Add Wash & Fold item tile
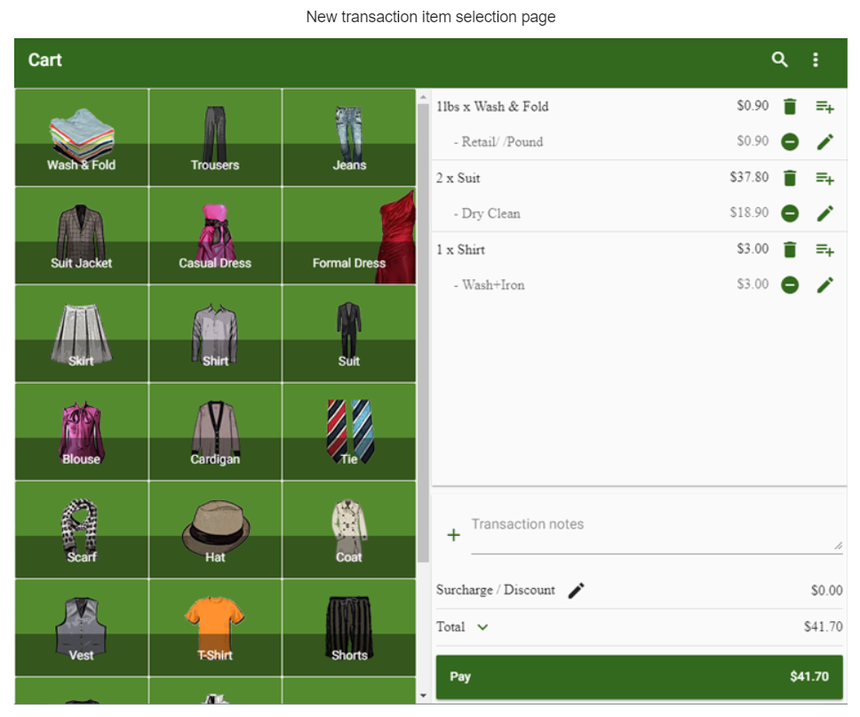Screen dimensions: 860x717 82,138
